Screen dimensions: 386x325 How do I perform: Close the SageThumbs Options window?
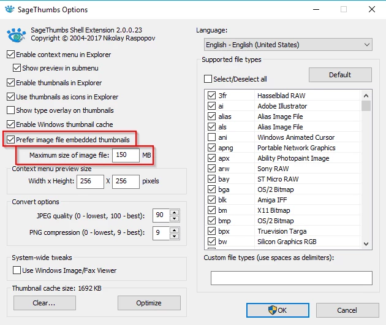[x=372, y=9]
